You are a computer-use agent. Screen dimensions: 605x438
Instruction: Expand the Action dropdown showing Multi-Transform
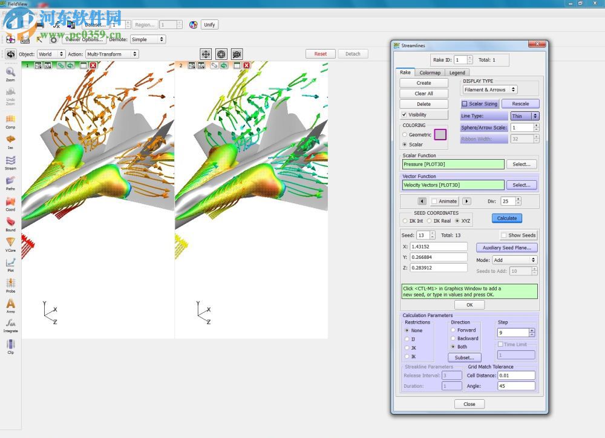point(112,53)
